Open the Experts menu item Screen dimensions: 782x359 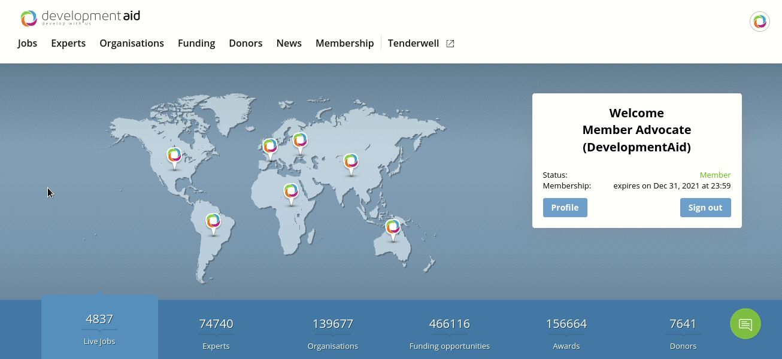pyautogui.click(x=68, y=44)
